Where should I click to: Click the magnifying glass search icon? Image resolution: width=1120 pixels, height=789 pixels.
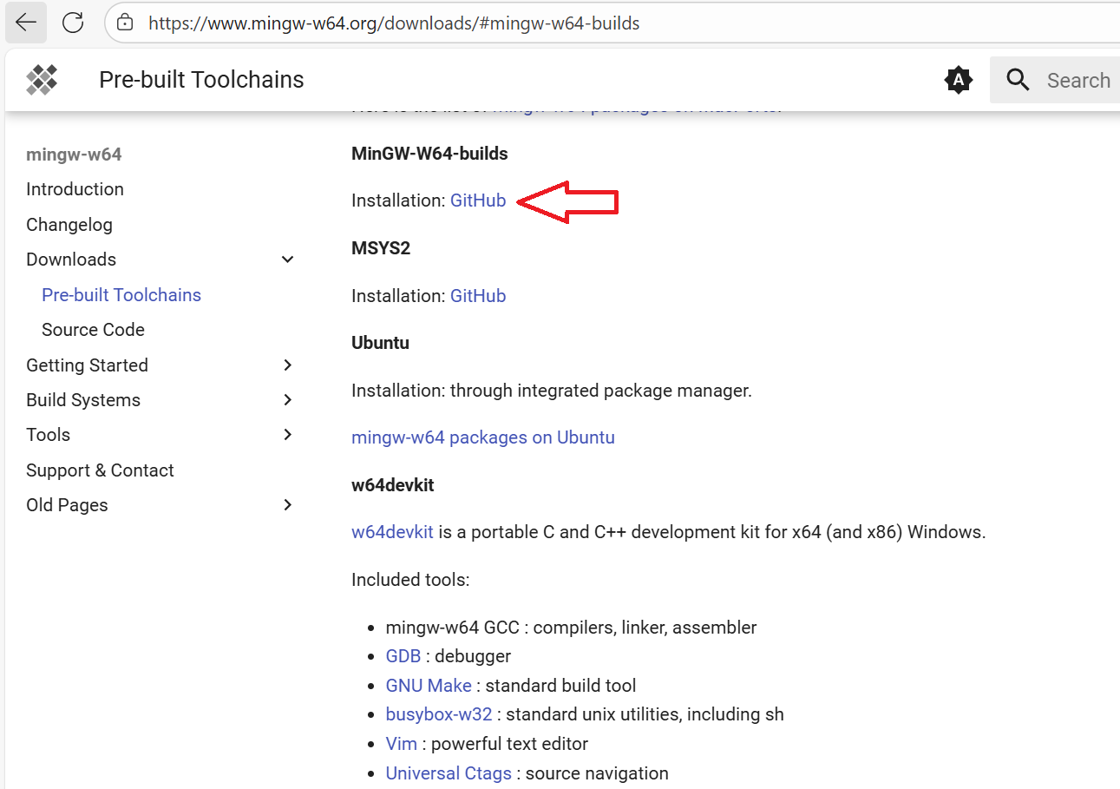point(1018,81)
